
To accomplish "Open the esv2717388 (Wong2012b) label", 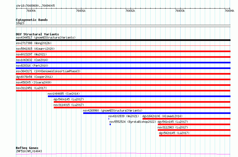I will pyautogui.click(x=34, y=43).
